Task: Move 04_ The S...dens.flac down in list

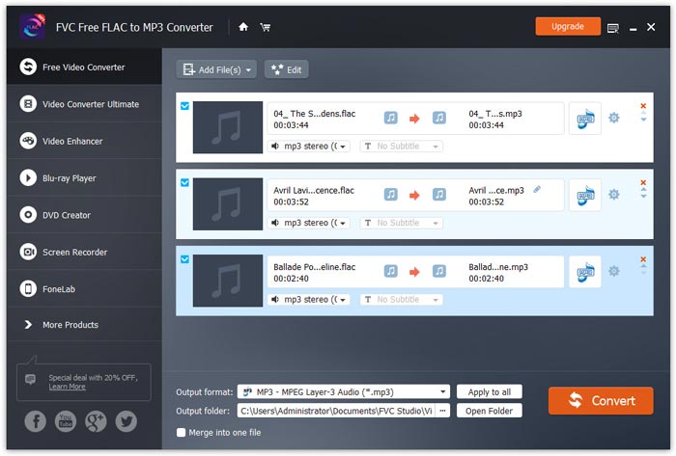Action: pyautogui.click(x=643, y=120)
